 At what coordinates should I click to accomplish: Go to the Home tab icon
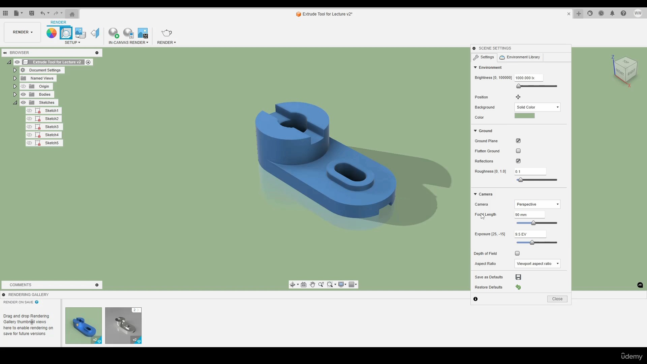(x=72, y=14)
